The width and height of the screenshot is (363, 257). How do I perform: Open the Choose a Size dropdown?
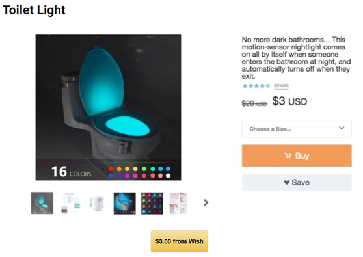297,129
